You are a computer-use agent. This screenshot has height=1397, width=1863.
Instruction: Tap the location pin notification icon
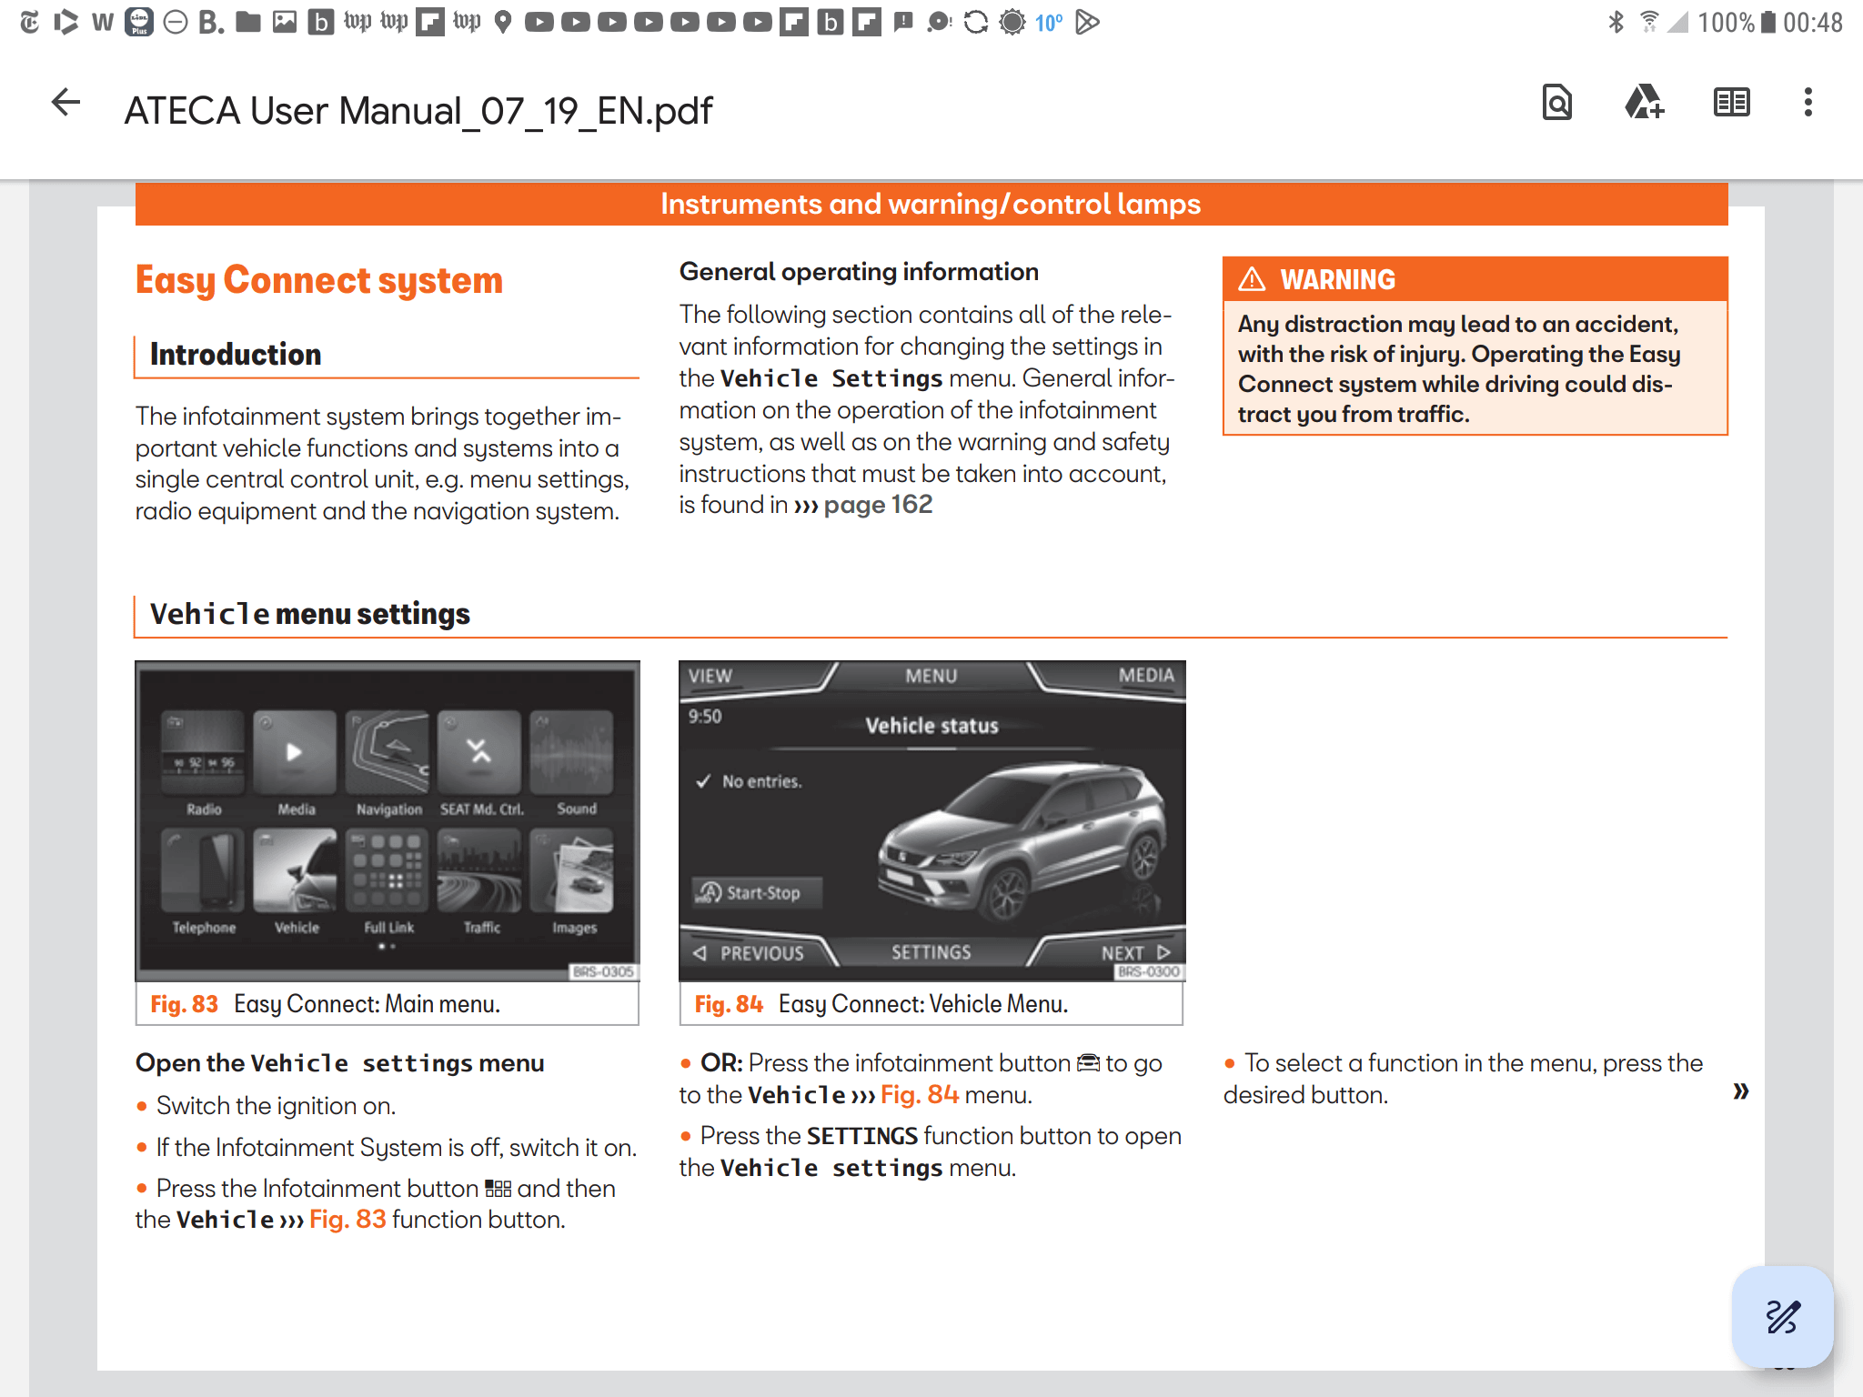(x=503, y=22)
